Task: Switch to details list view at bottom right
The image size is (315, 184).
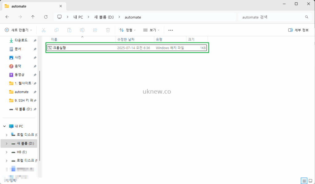Action: pos(304,181)
